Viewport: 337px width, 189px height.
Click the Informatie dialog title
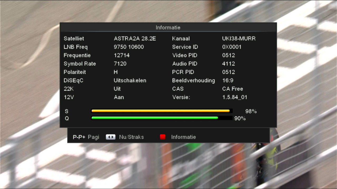click(168, 28)
